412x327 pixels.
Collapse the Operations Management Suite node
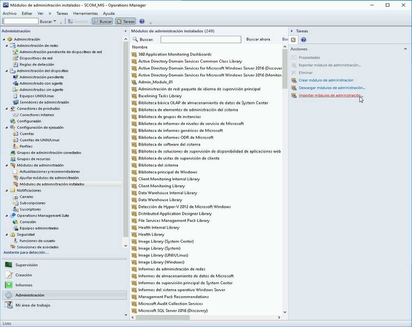(7, 216)
